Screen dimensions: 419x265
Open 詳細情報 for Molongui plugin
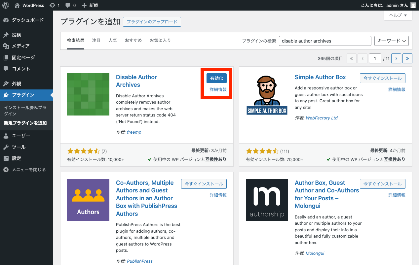397,195
